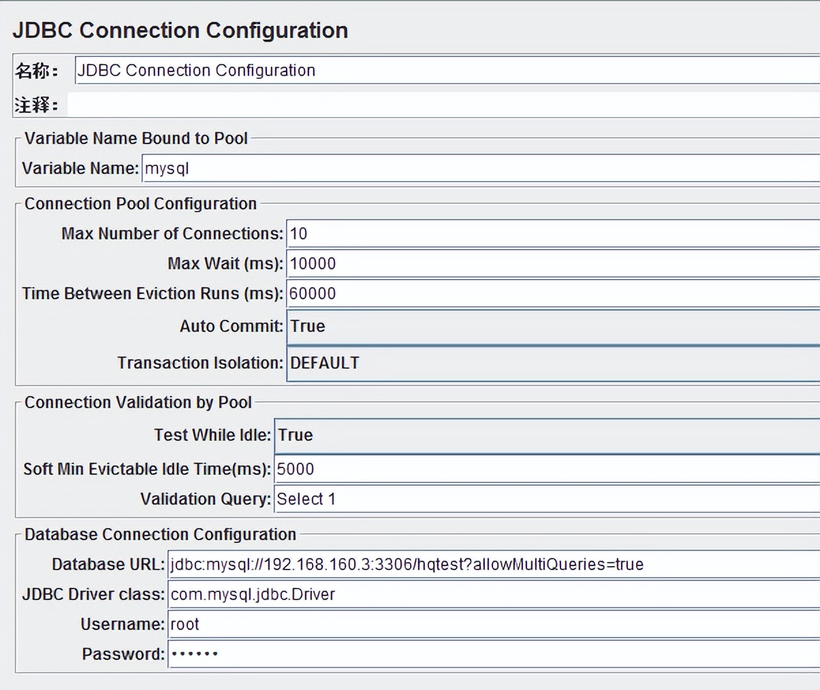Select the Max Wait (ms) field
Viewport: 820px width, 690px height.
552,263
